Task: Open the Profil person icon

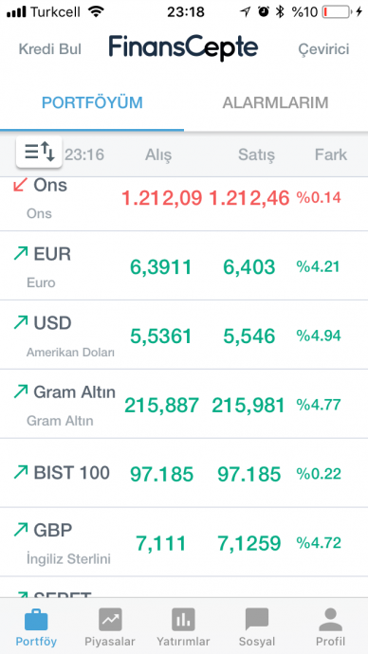Action: pos(330,619)
